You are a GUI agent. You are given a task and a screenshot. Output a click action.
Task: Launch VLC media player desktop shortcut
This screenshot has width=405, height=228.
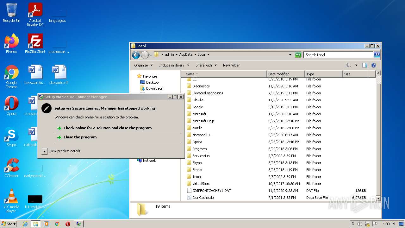(x=11, y=201)
